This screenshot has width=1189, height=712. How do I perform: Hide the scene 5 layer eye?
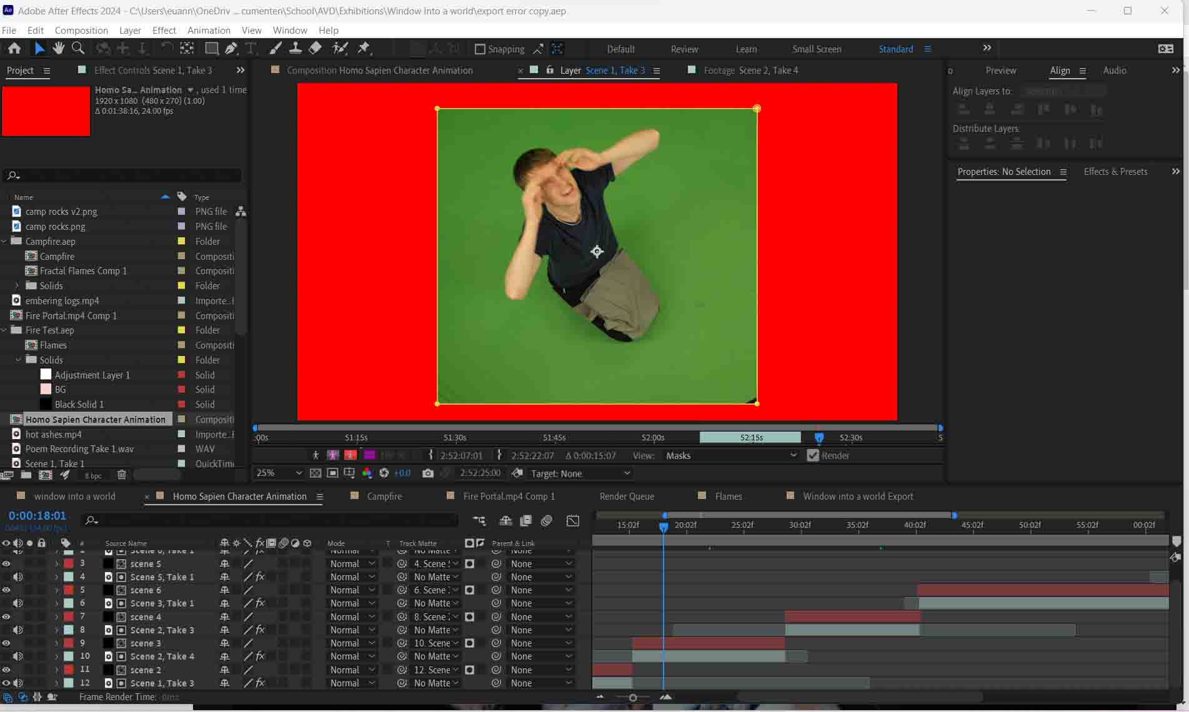coord(6,563)
